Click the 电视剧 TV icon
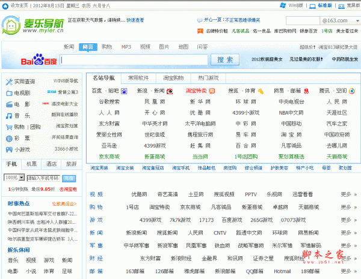361x279 pixels. pyautogui.click(x=9, y=93)
